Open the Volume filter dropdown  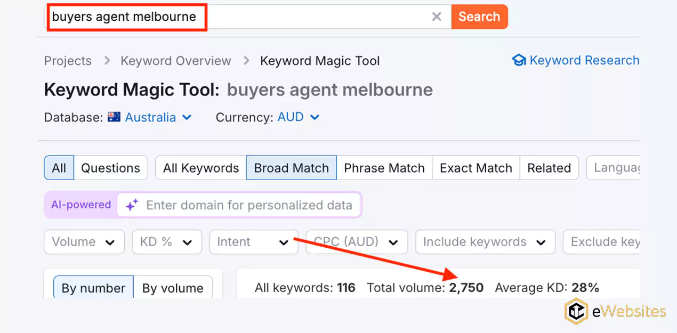(84, 242)
